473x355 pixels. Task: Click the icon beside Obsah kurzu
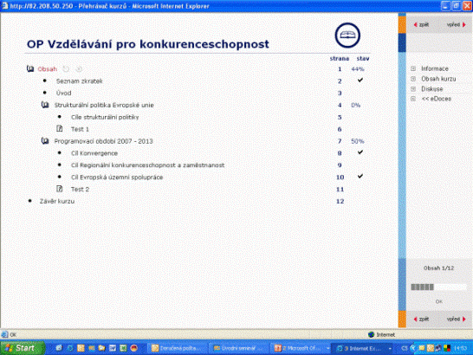point(413,79)
